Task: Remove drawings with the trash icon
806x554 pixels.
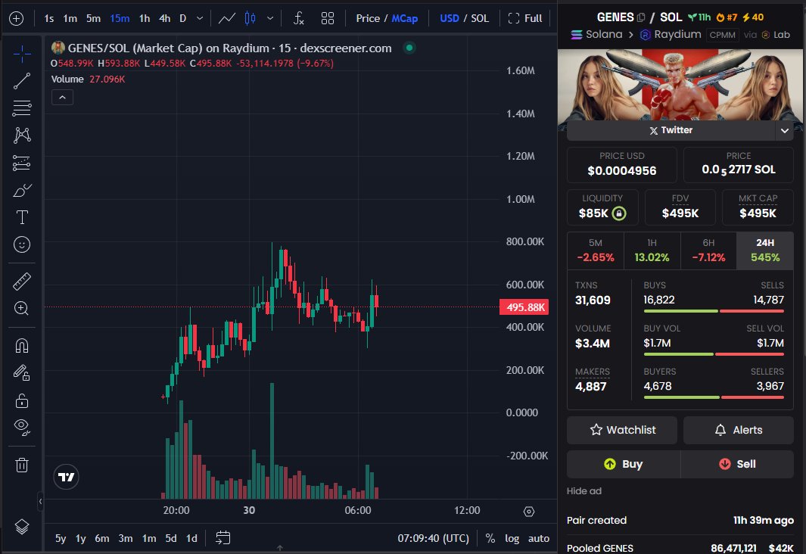Action: tap(22, 465)
